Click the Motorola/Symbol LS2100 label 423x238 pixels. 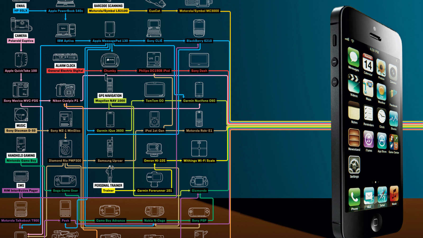click(x=108, y=11)
